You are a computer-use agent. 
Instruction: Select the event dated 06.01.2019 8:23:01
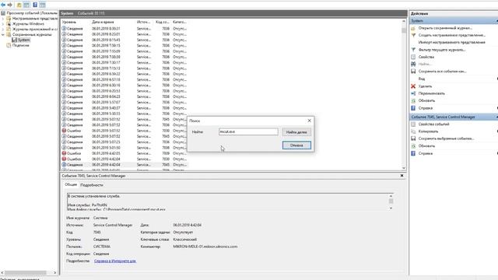[x=124, y=34]
